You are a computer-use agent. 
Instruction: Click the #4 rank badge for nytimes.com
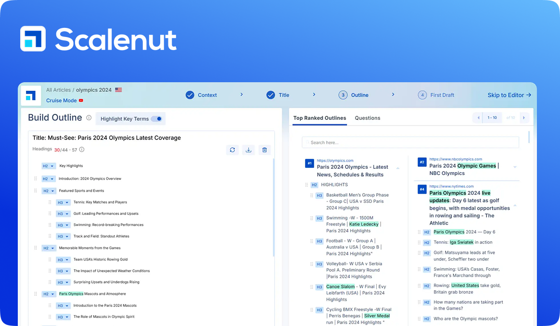click(422, 189)
